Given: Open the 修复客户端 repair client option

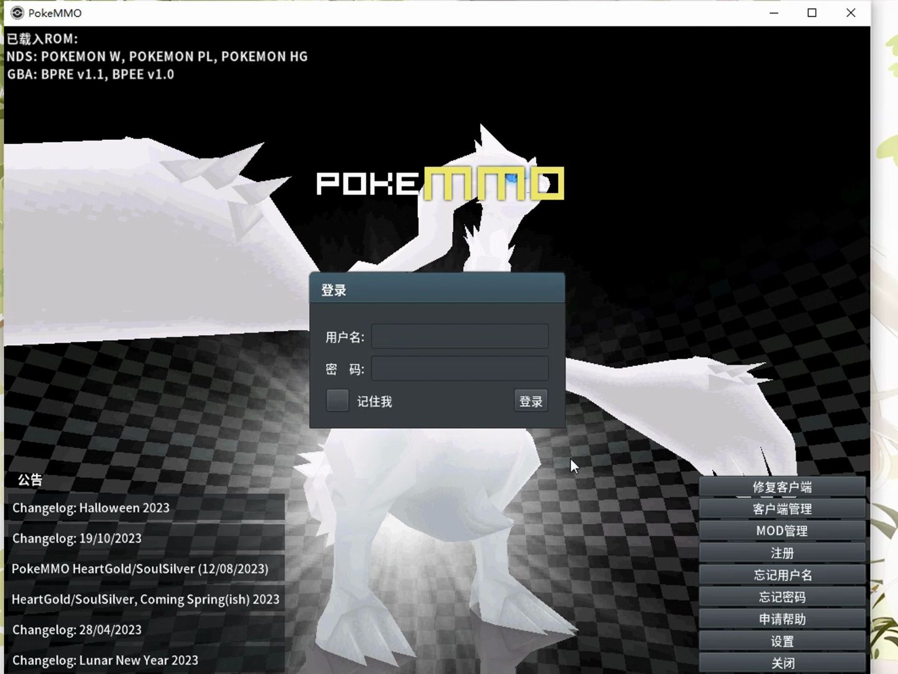Looking at the screenshot, I should pos(782,487).
